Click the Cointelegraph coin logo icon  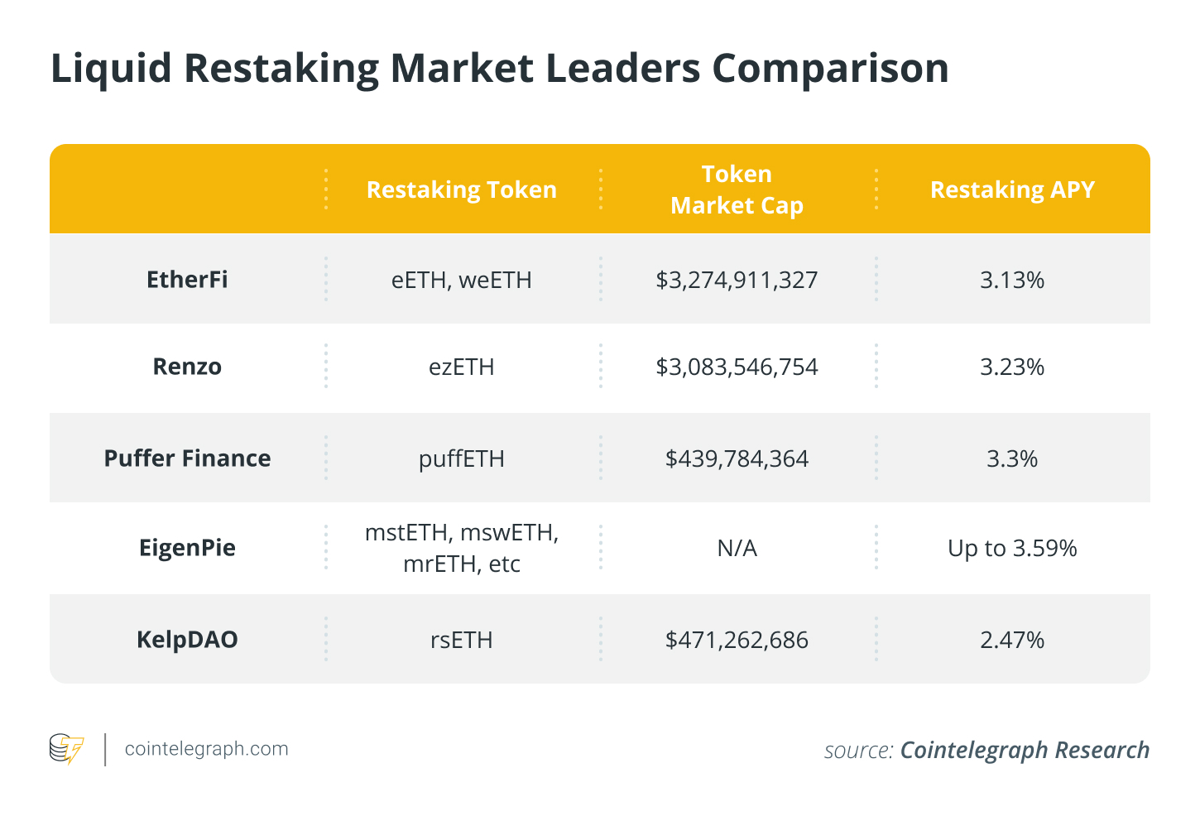tap(67, 749)
